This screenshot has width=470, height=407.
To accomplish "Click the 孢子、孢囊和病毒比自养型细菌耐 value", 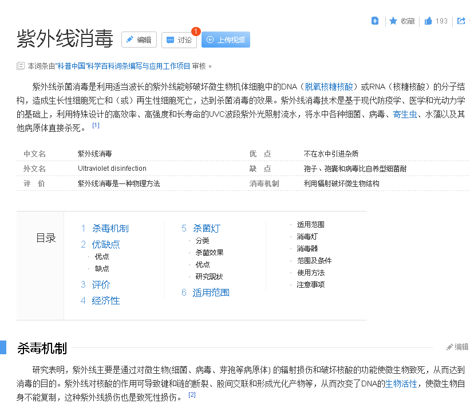I will coord(355,169).
